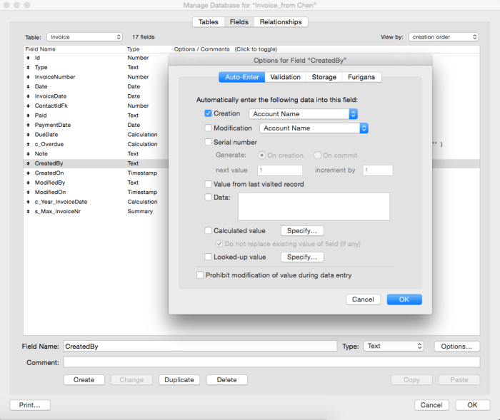Click the Duplicate field button
Viewport: 500px width, 420px height.
pos(179,379)
